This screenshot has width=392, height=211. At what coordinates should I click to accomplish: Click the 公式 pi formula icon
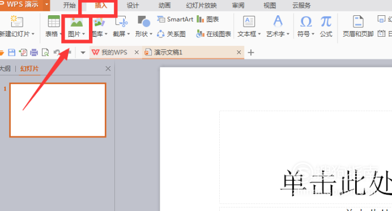(x=326, y=21)
